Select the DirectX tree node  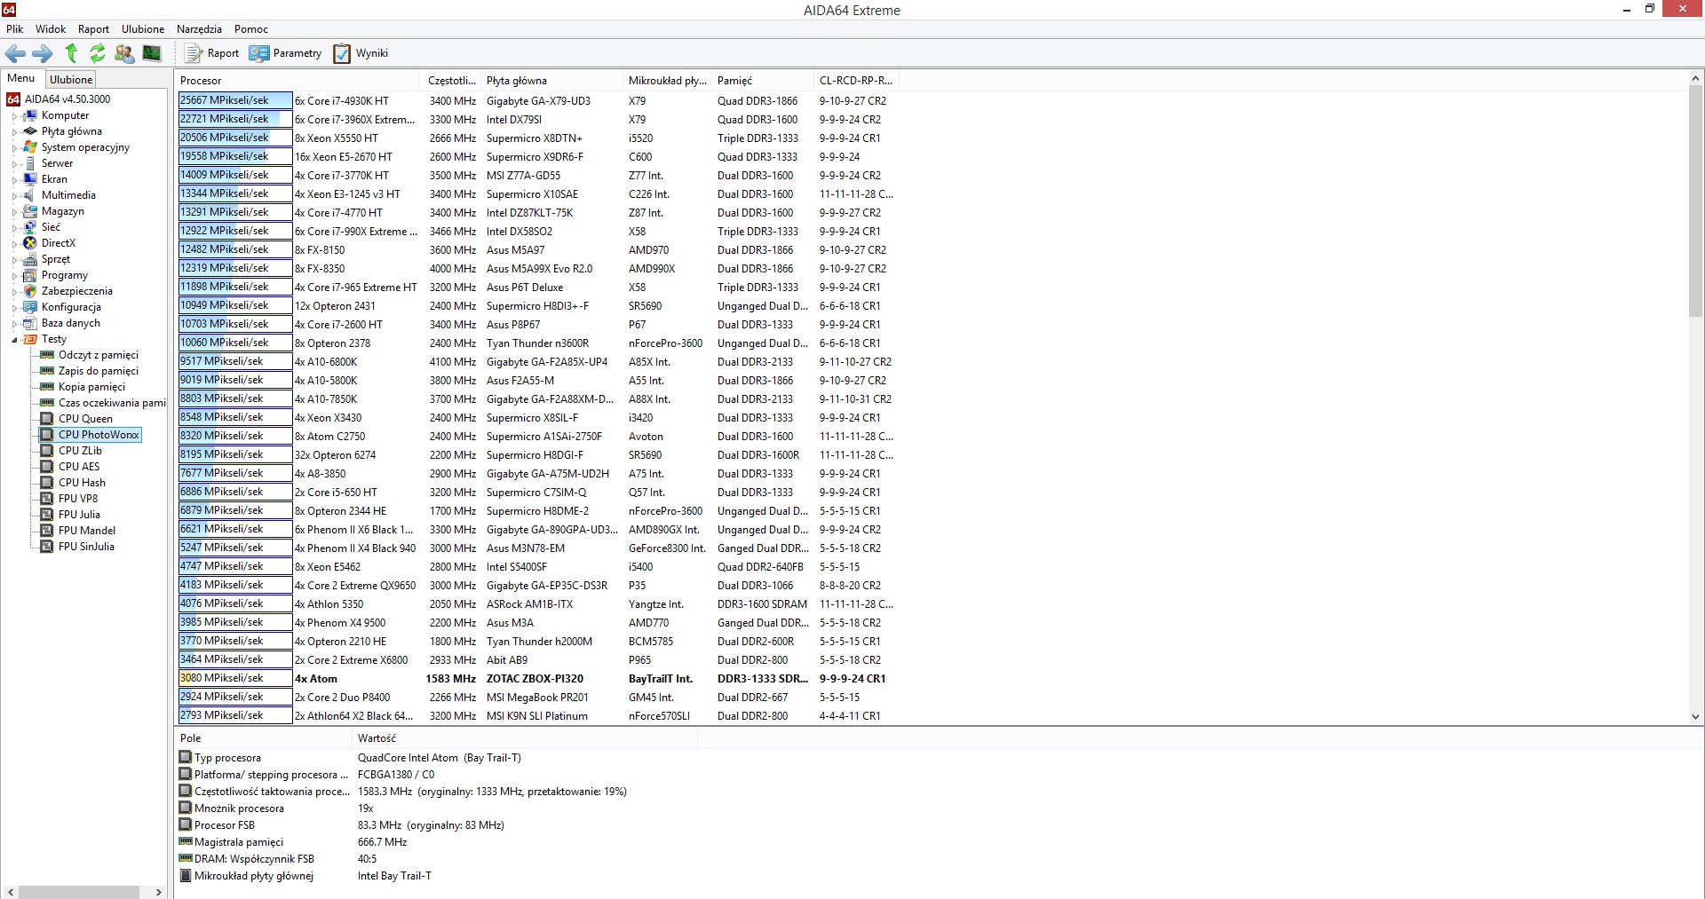[x=58, y=243]
